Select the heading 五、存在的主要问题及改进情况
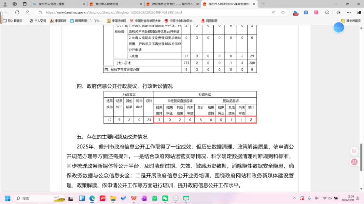 point(112,137)
